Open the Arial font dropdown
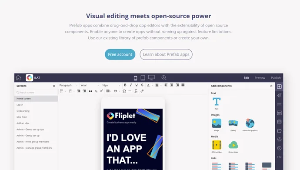 click(90, 85)
